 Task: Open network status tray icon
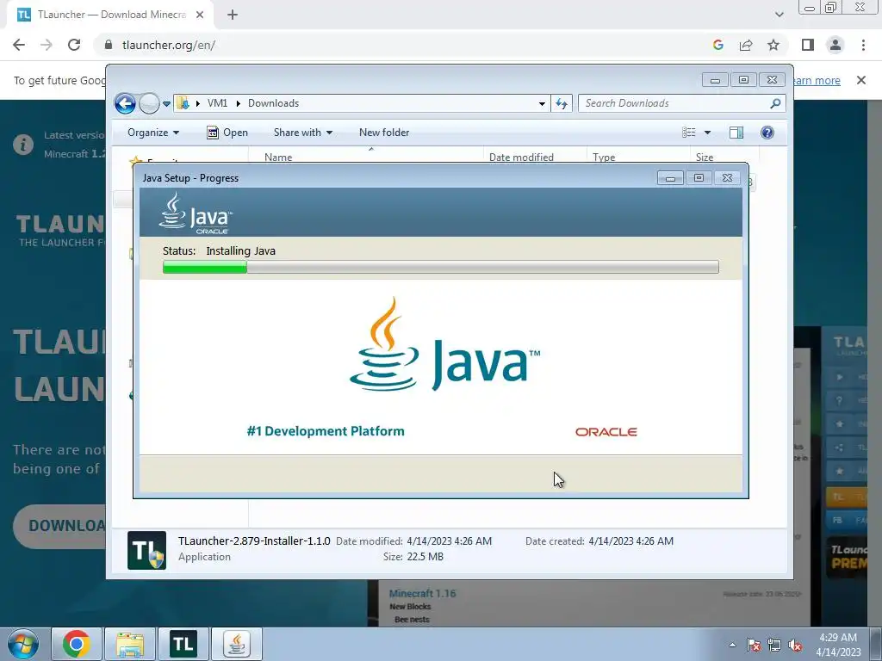774,645
